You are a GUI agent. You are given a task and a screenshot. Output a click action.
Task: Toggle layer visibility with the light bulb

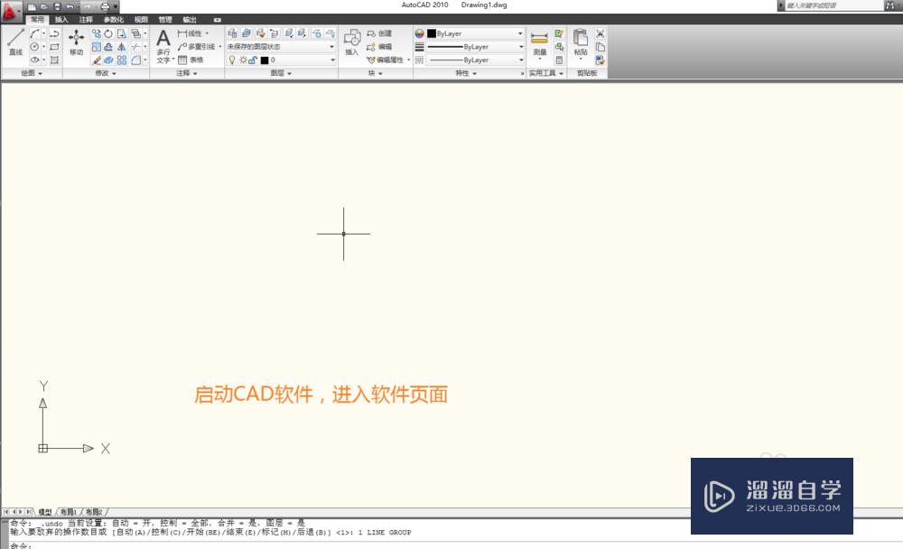pyautogui.click(x=231, y=60)
